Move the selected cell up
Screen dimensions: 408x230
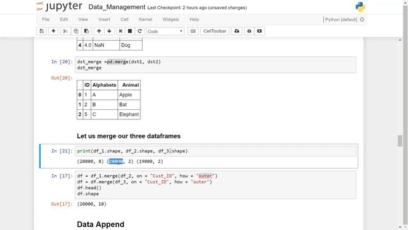point(99,31)
